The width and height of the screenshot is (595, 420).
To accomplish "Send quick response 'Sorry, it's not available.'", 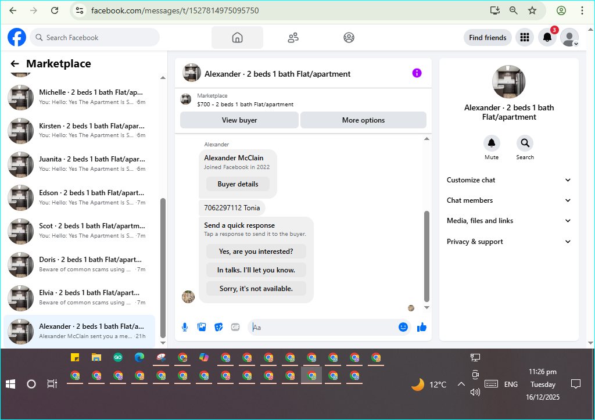I will [x=256, y=289].
